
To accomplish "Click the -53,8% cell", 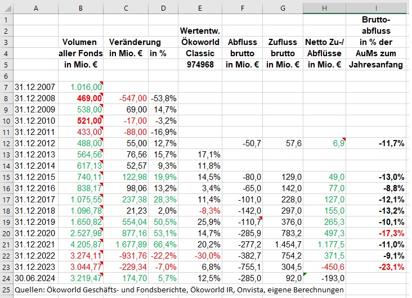I will click(x=164, y=98).
